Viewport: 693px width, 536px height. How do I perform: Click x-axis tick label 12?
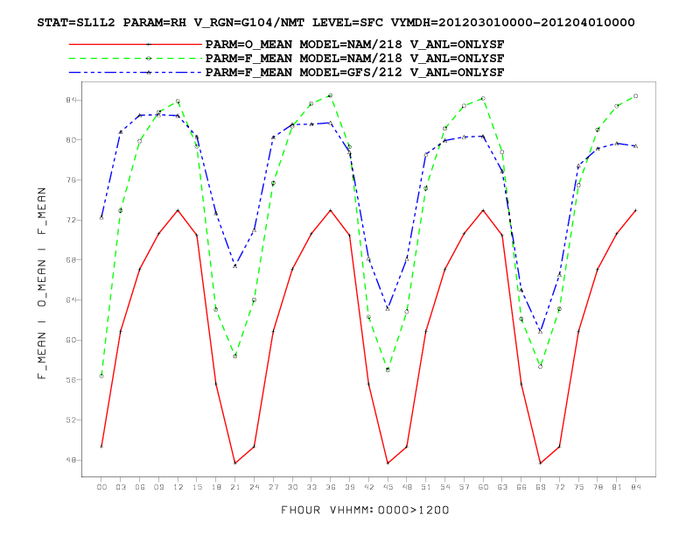pos(178,487)
